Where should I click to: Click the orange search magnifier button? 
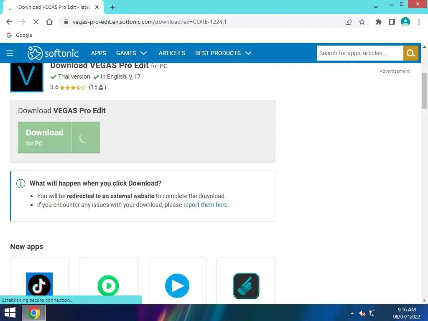pyautogui.click(x=410, y=53)
